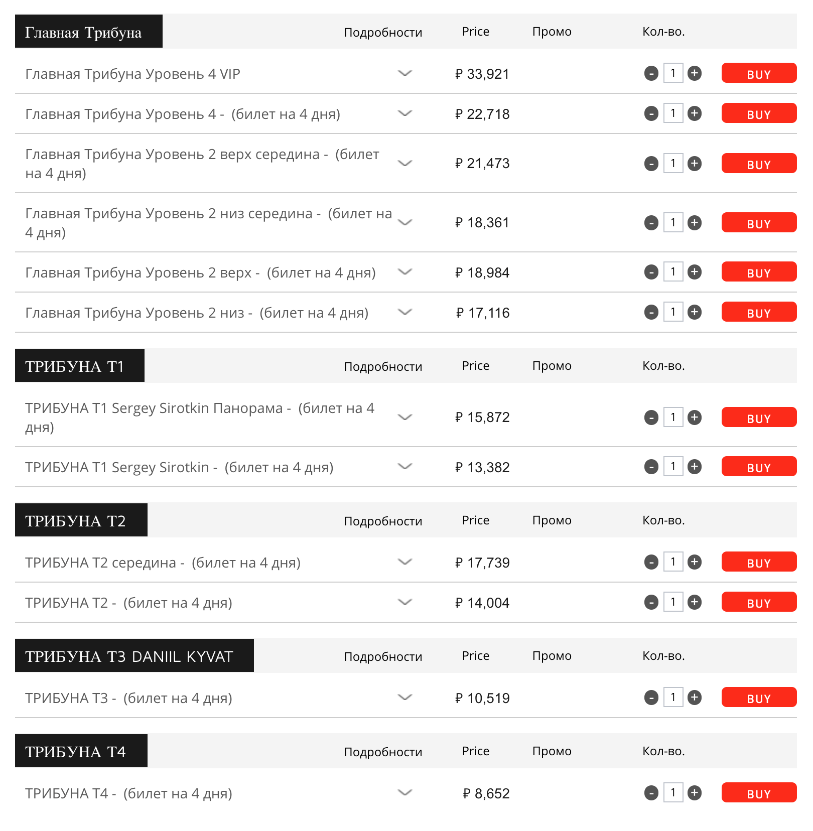Increase quantity for Главная Трибуна Уровень 4 VIP
This screenshot has width=813, height=831.
pos(695,73)
